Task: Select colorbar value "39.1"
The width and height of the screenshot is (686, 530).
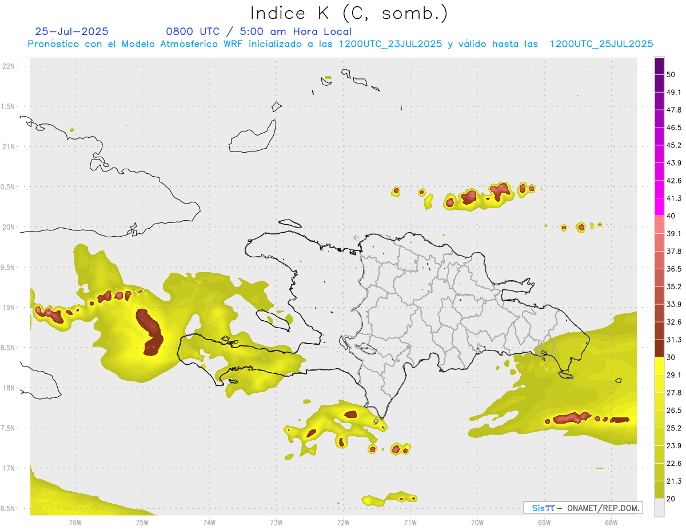Action: click(674, 233)
